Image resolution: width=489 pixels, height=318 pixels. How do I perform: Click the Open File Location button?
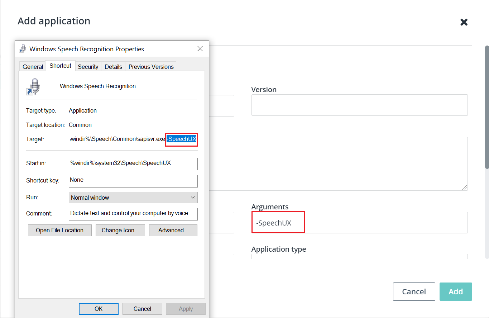60,231
